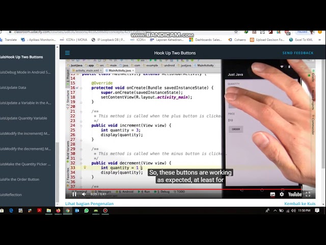The height and width of the screenshot is (245, 326).
Task: Open Dashboards: Sales... bookmark
Action: [205, 40]
